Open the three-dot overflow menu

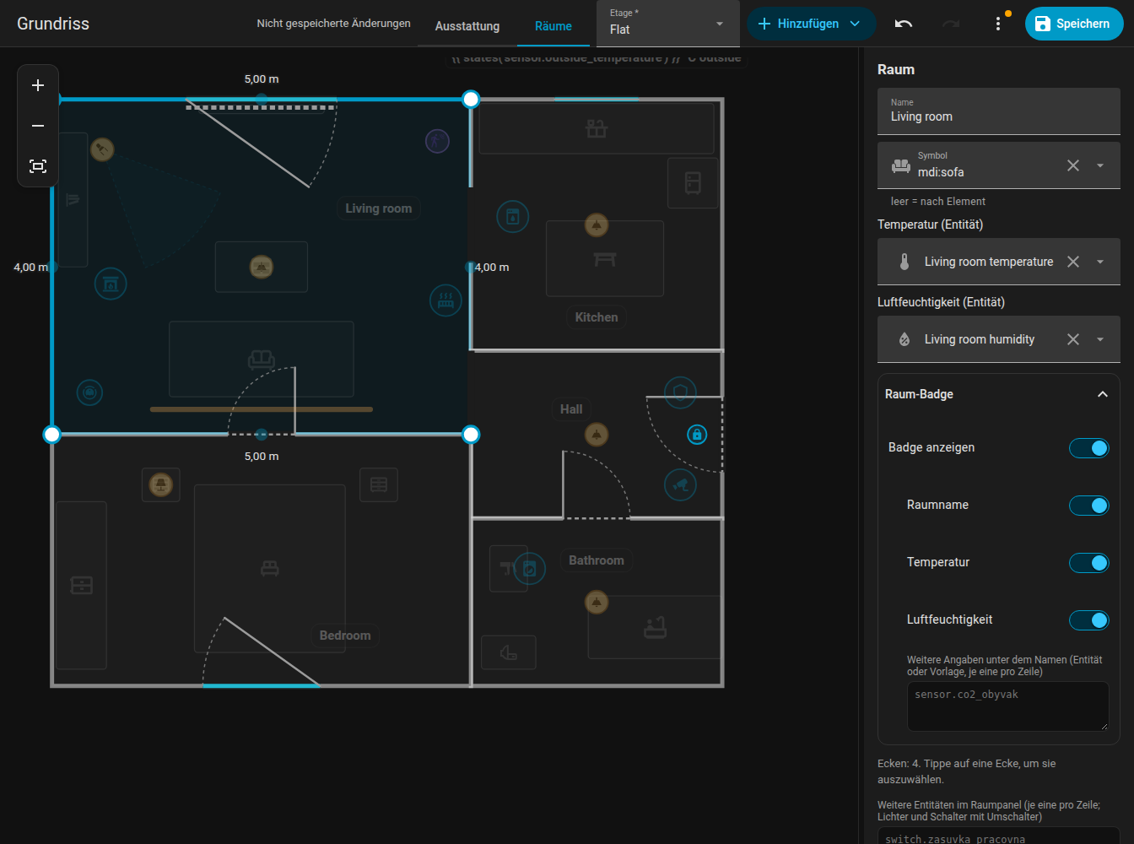(x=998, y=24)
